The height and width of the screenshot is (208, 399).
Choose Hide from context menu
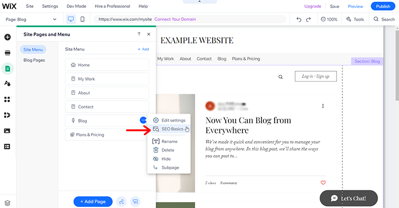(169, 159)
